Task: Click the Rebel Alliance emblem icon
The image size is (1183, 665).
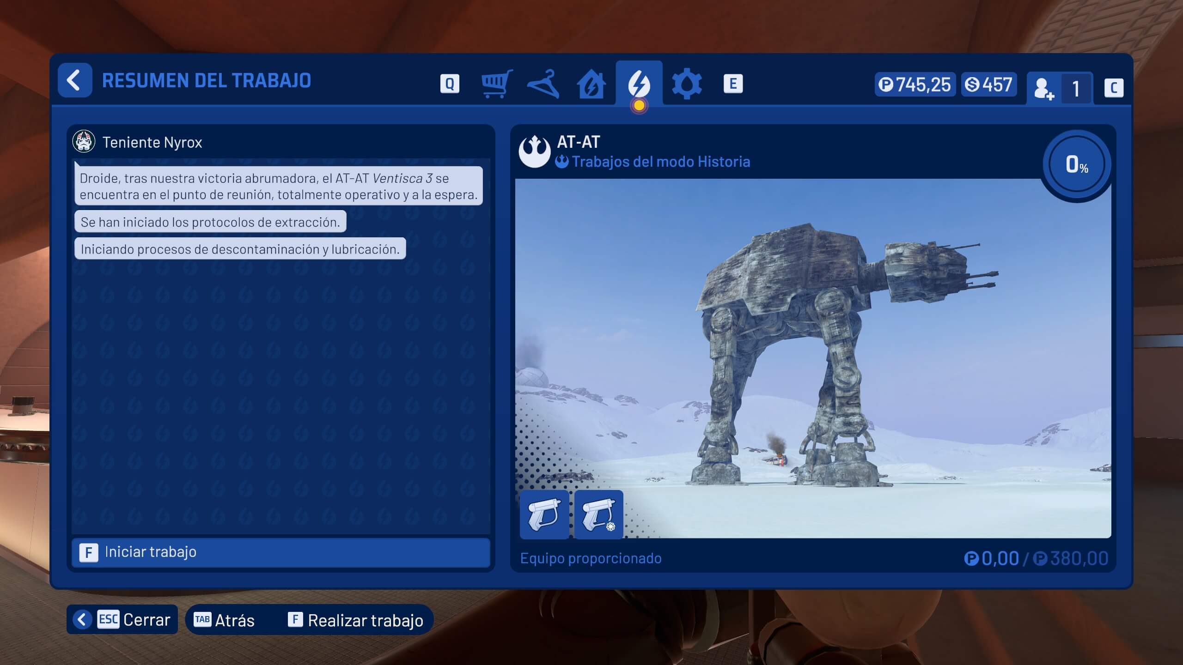Action: pyautogui.click(x=534, y=151)
